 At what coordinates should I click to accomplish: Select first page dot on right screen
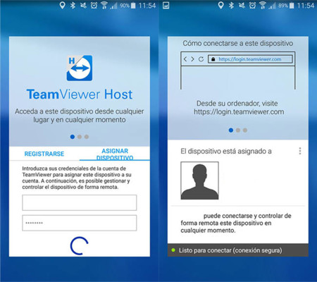tap(231, 130)
